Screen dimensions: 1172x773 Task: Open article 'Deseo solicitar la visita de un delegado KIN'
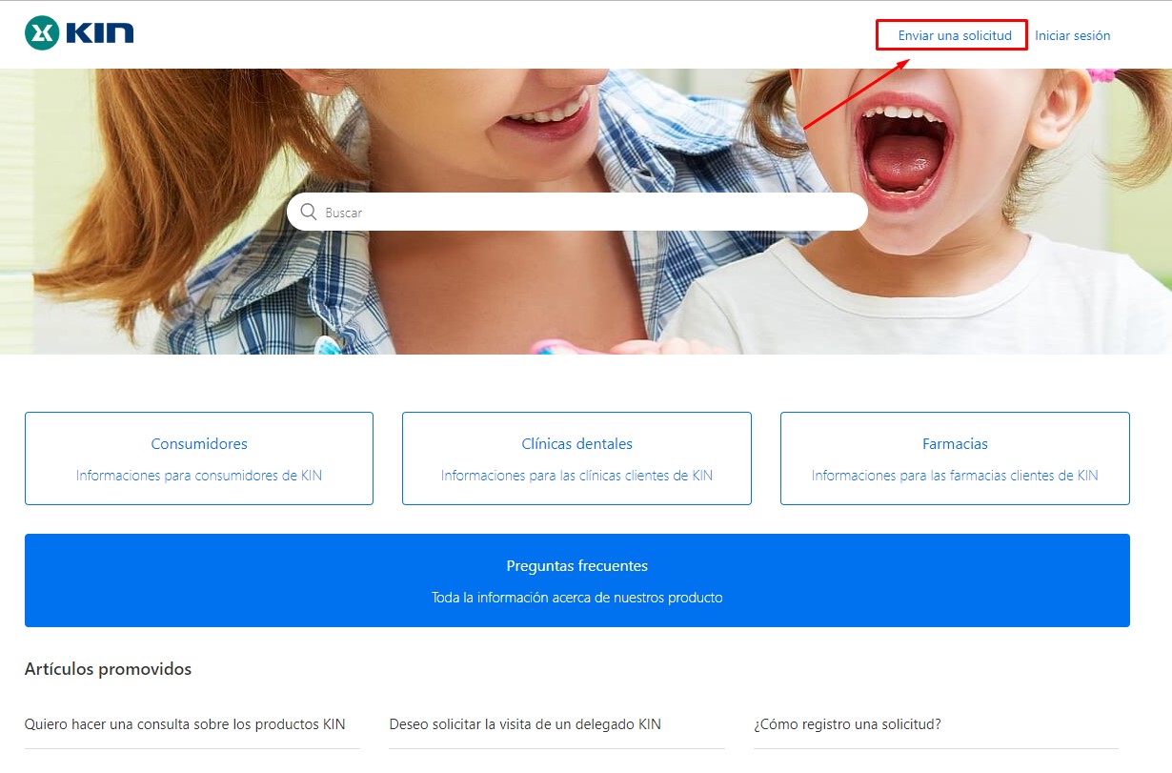point(525,724)
